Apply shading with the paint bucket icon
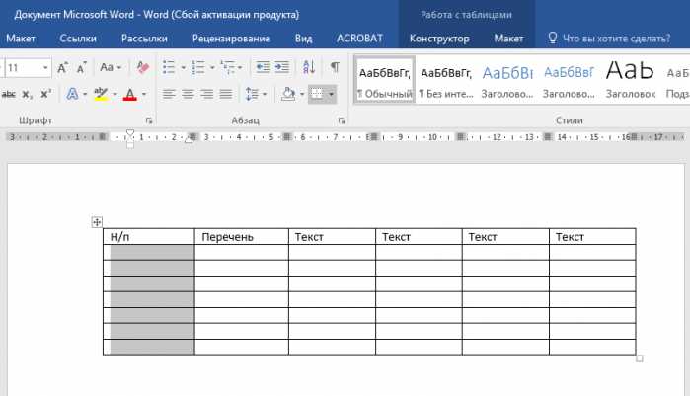The height and width of the screenshot is (396, 690). click(x=288, y=94)
